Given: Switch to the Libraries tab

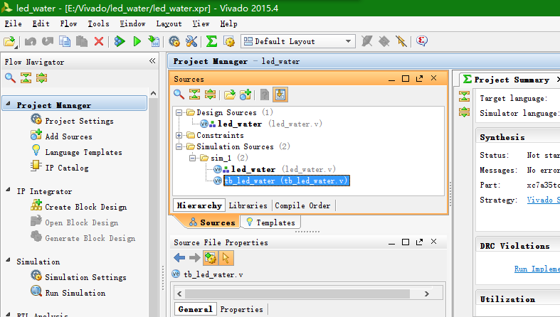Looking at the screenshot, I should click(x=248, y=205).
